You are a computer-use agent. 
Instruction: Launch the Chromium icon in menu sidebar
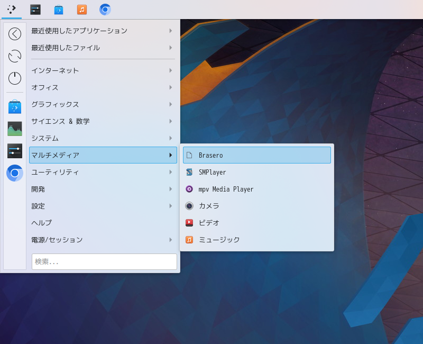click(x=15, y=173)
